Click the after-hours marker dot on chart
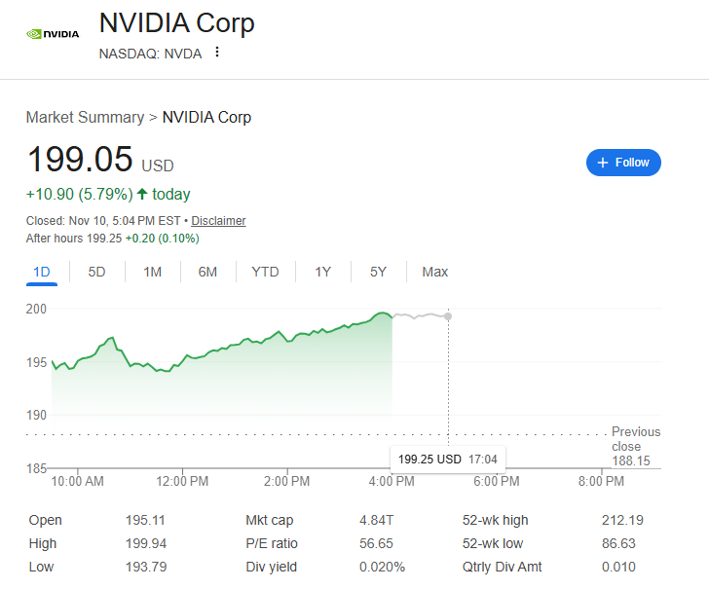Screen dimensions: 709x589 [x=448, y=316]
